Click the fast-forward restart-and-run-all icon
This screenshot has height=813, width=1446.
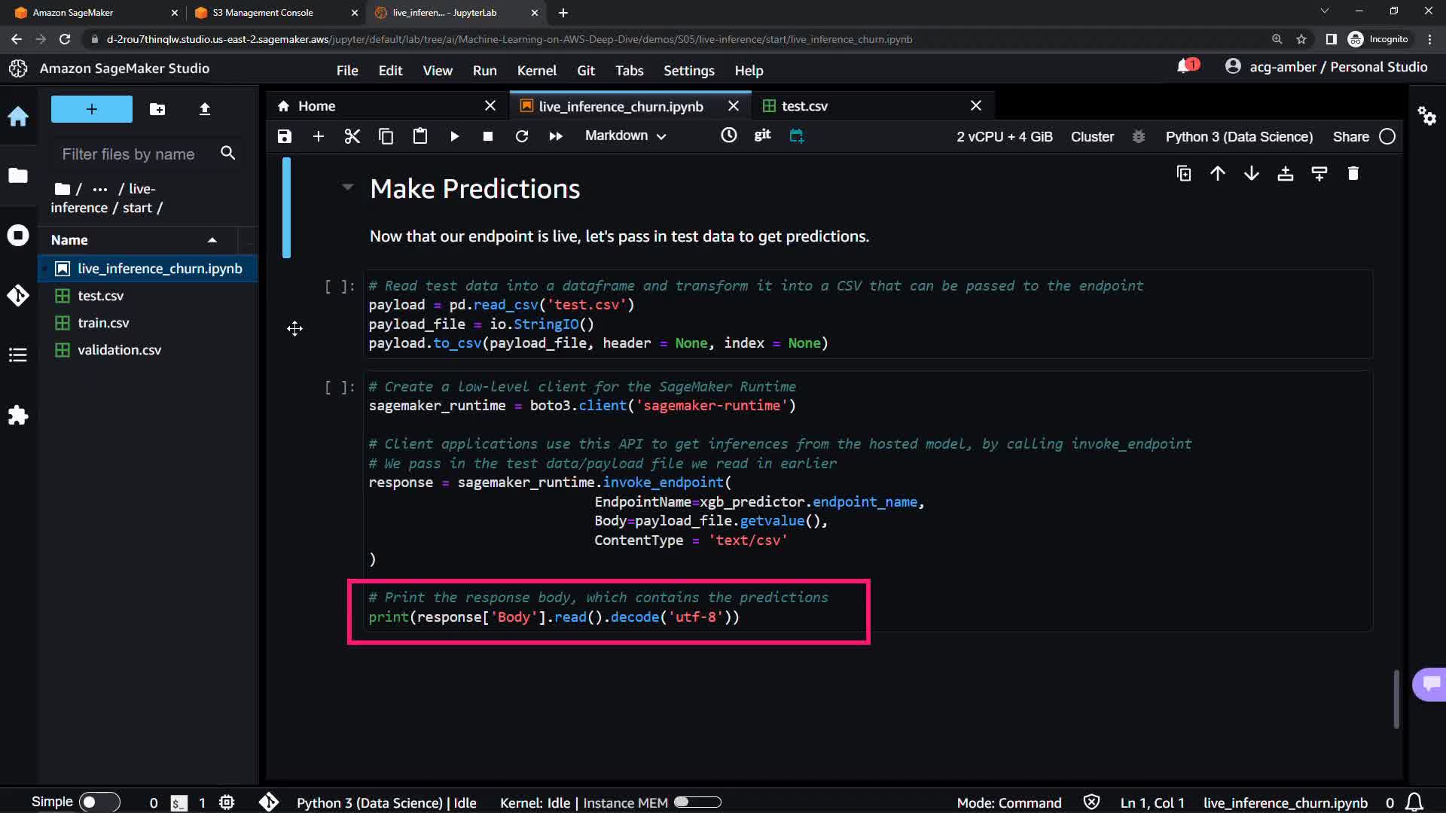coord(556,136)
